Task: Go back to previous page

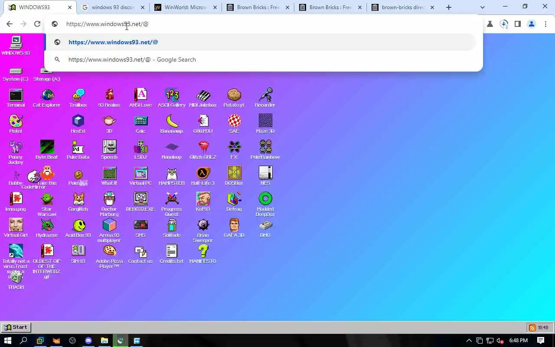Action: point(9,24)
